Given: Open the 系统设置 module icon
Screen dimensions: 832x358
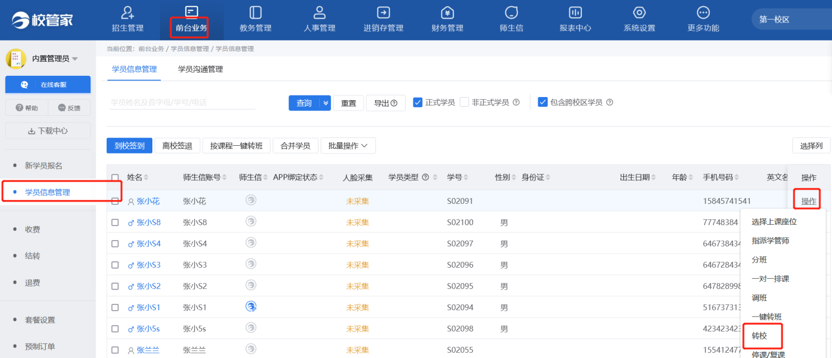Looking at the screenshot, I should click(639, 12).
